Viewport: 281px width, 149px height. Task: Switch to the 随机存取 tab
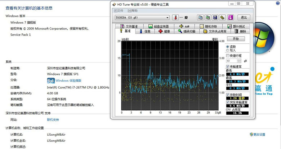[x=209, y=26]
